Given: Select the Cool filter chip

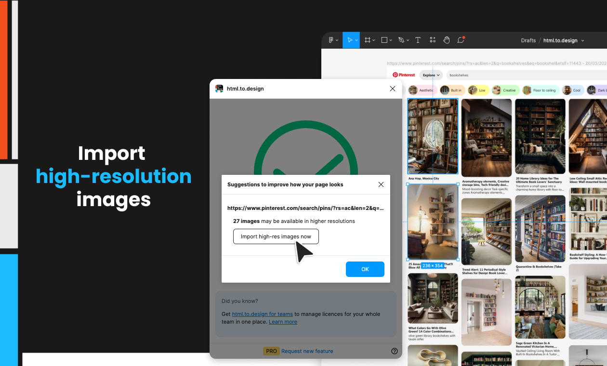Looking at the screenshot, I should click(573, 90).
